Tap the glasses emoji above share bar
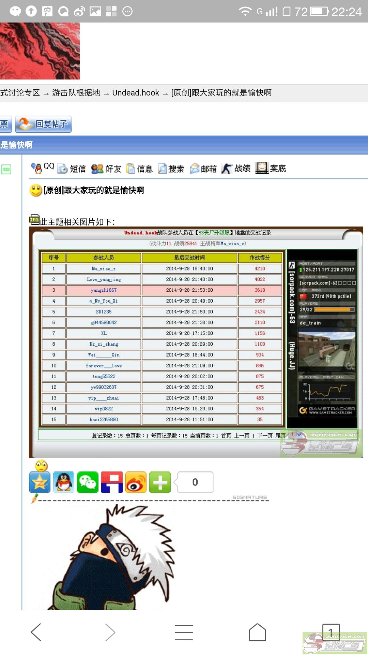Viewport: 368px width, 655px height. tap(41, 466)
